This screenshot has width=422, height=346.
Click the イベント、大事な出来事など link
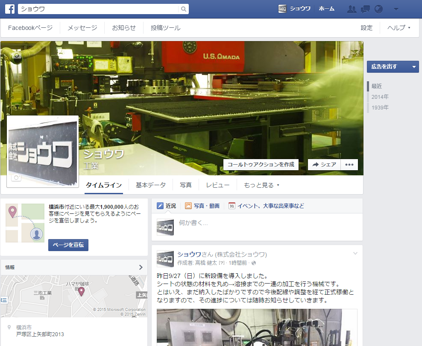[271, 206]
